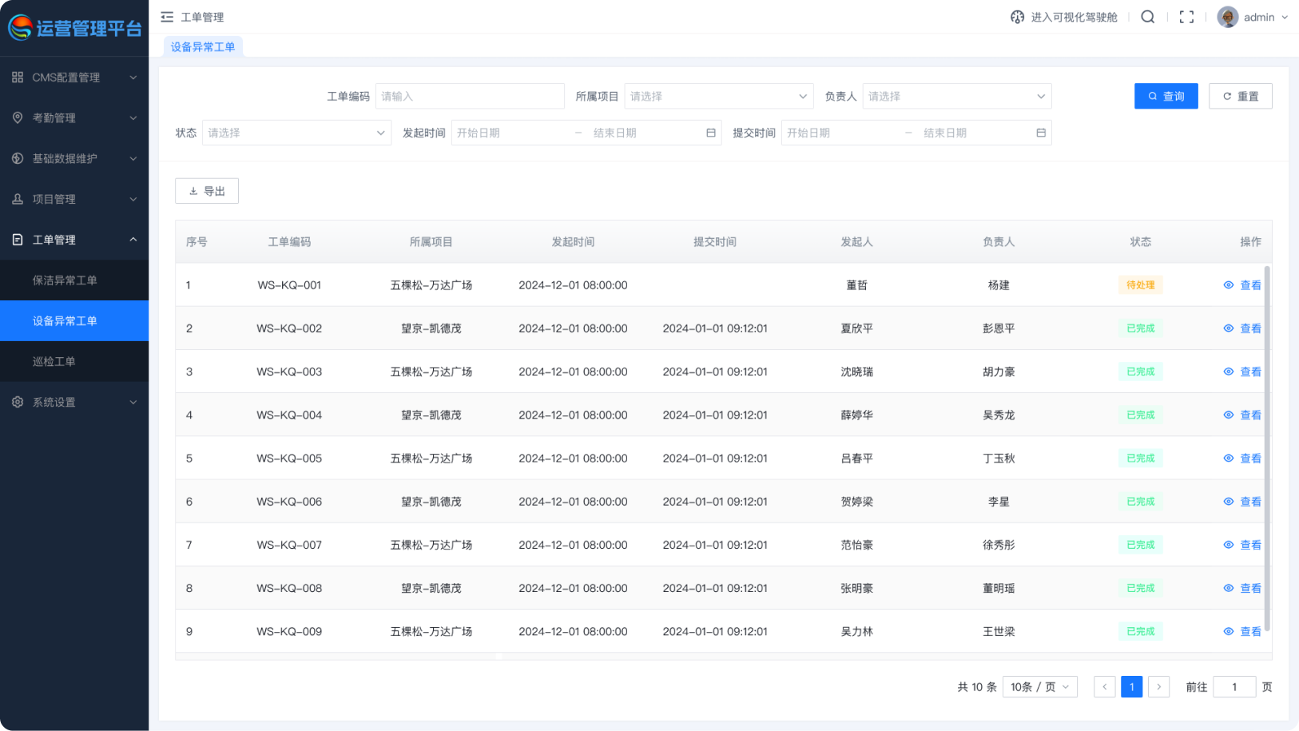1299x731 pixels.
Task: Switch to the 设备异常工单 tab
Action: pyautogui.click(x=203, y=47)
